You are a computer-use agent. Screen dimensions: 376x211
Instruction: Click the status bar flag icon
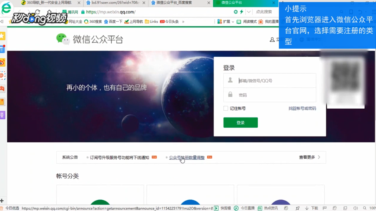tap(325, 208)
